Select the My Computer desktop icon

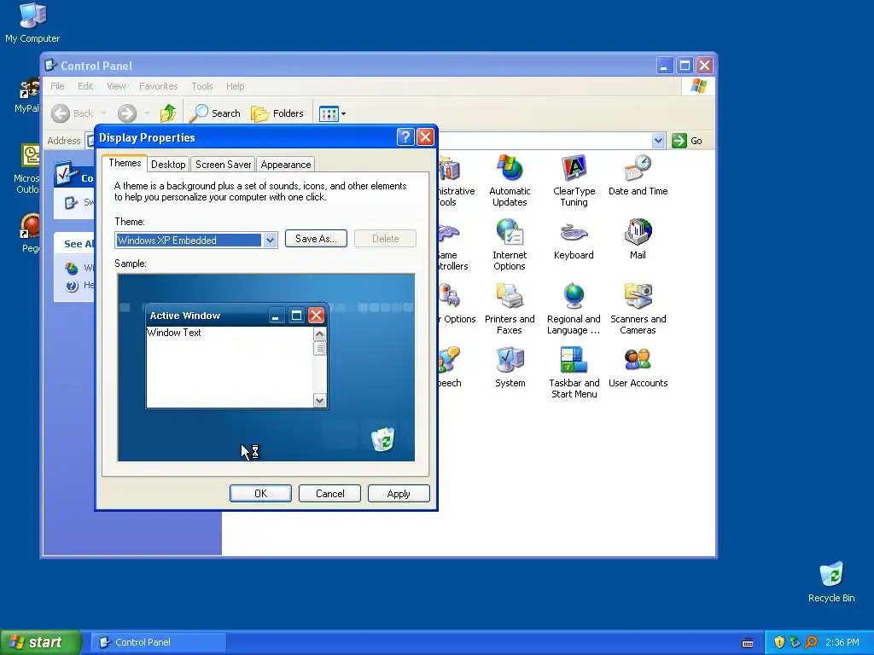(32, 23)
